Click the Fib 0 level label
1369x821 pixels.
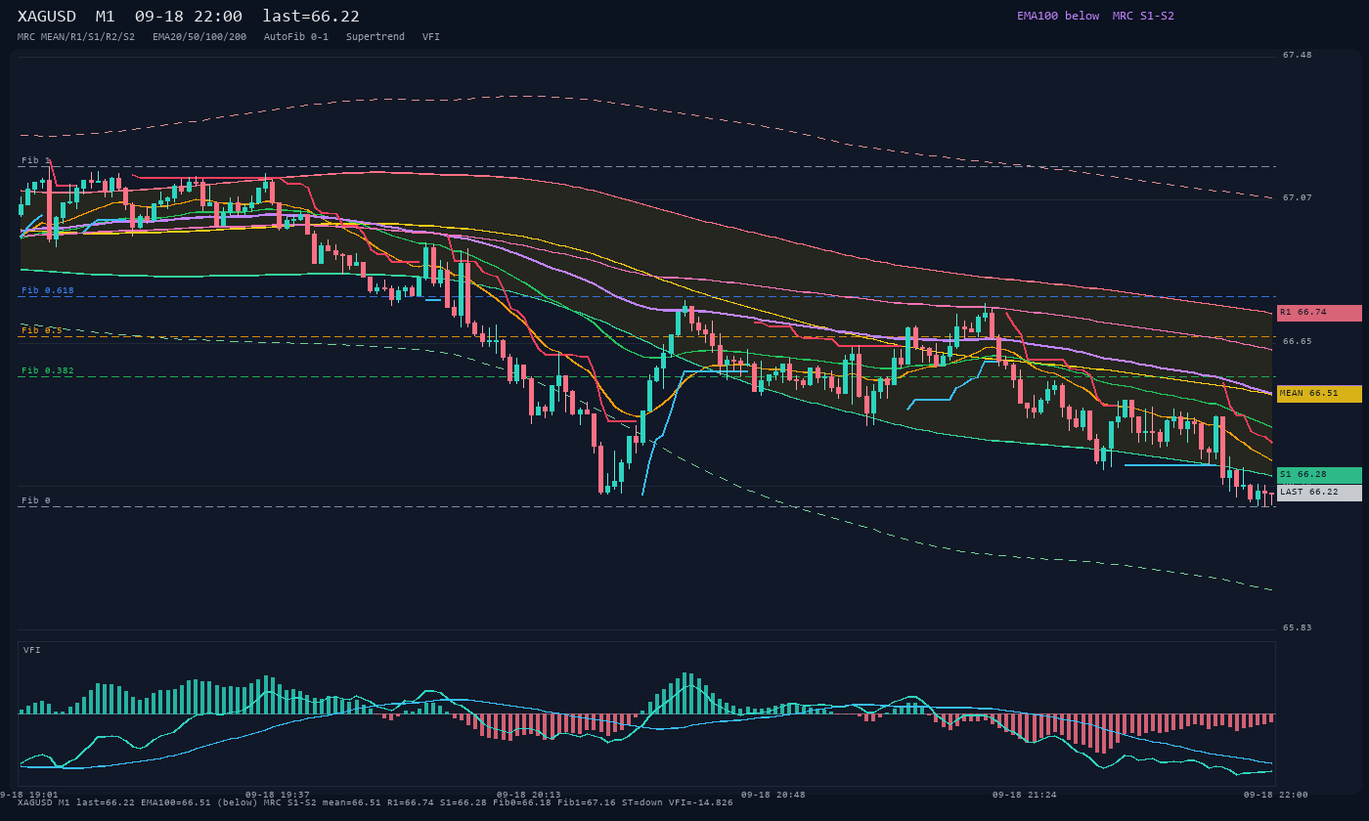[x=35, y=500]
